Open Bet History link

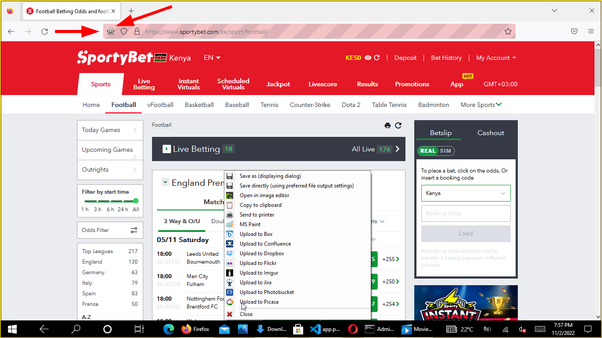tap(446, 58)
